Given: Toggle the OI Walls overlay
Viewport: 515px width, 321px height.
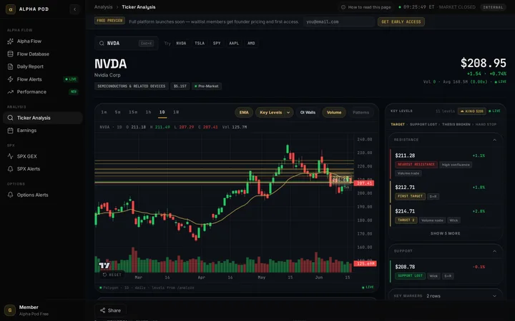Looking at the screenshot, I should point(308,113).
